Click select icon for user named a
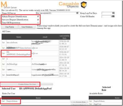Screen dimensions: 123x106 click(4, 59)
